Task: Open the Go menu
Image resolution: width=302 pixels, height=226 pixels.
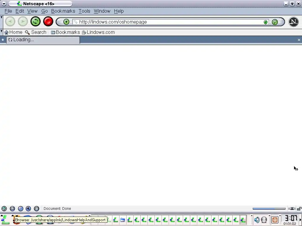Action: pyautogui.click(x=45, y=11)
